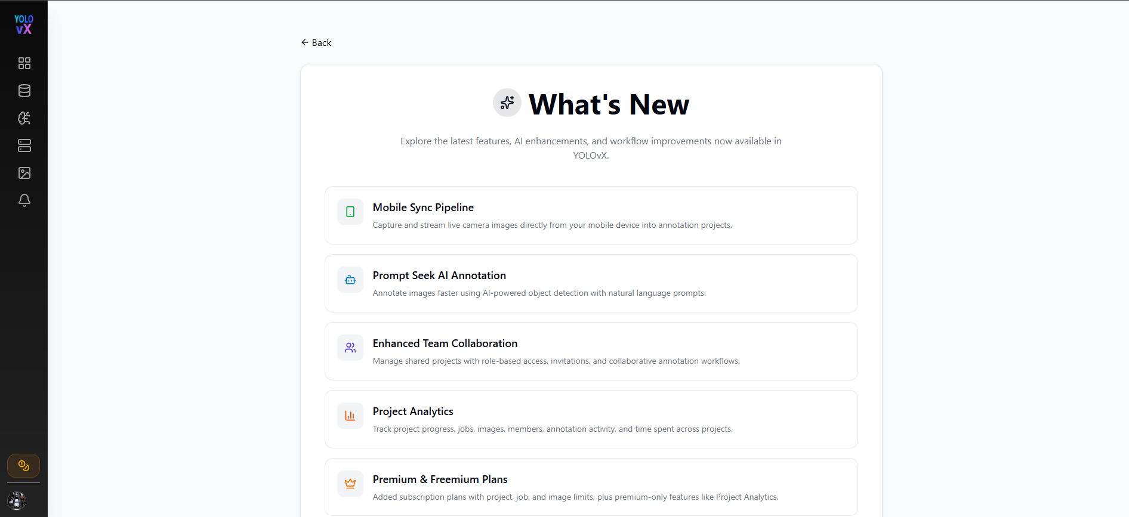Open the AI brain icon in sidebar
Viewport: 1129px width, 517px height.
click(x=24, y=118)
